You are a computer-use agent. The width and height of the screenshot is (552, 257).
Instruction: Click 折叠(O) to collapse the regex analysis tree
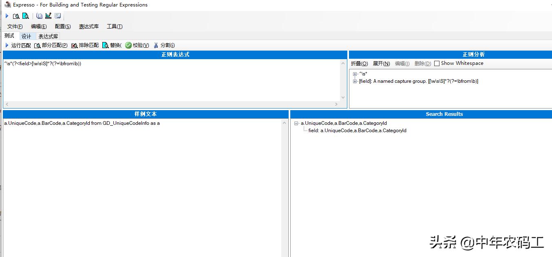359,63
